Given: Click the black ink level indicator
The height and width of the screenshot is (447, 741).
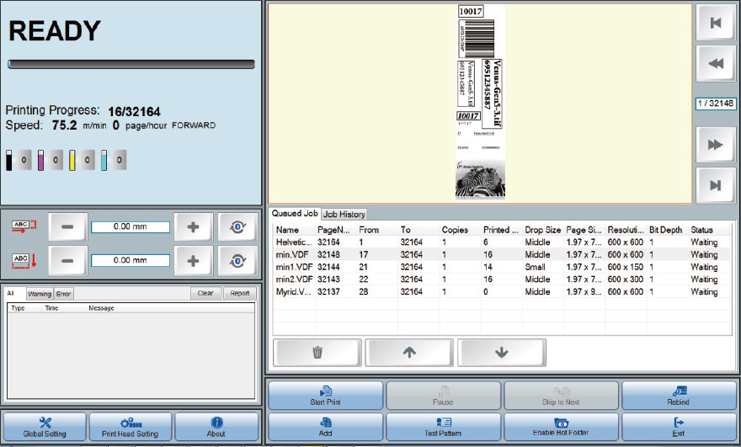Looking at the screenshot, I should click(x=10, y=160).
